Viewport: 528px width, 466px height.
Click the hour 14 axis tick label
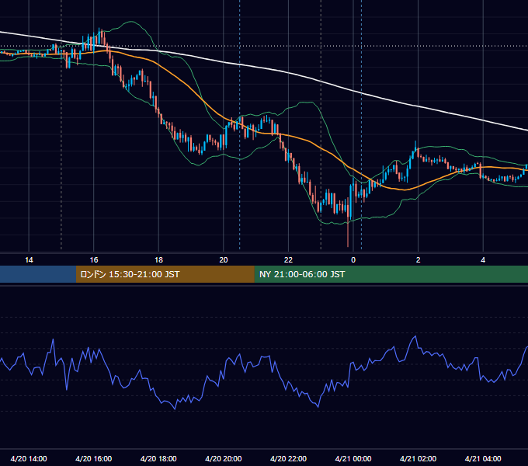[29, 260]
